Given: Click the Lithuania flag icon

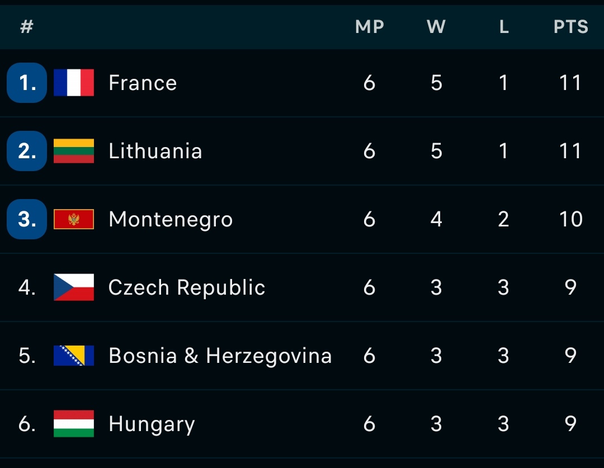Looking at the screenshot, I should tap(74, 151).
